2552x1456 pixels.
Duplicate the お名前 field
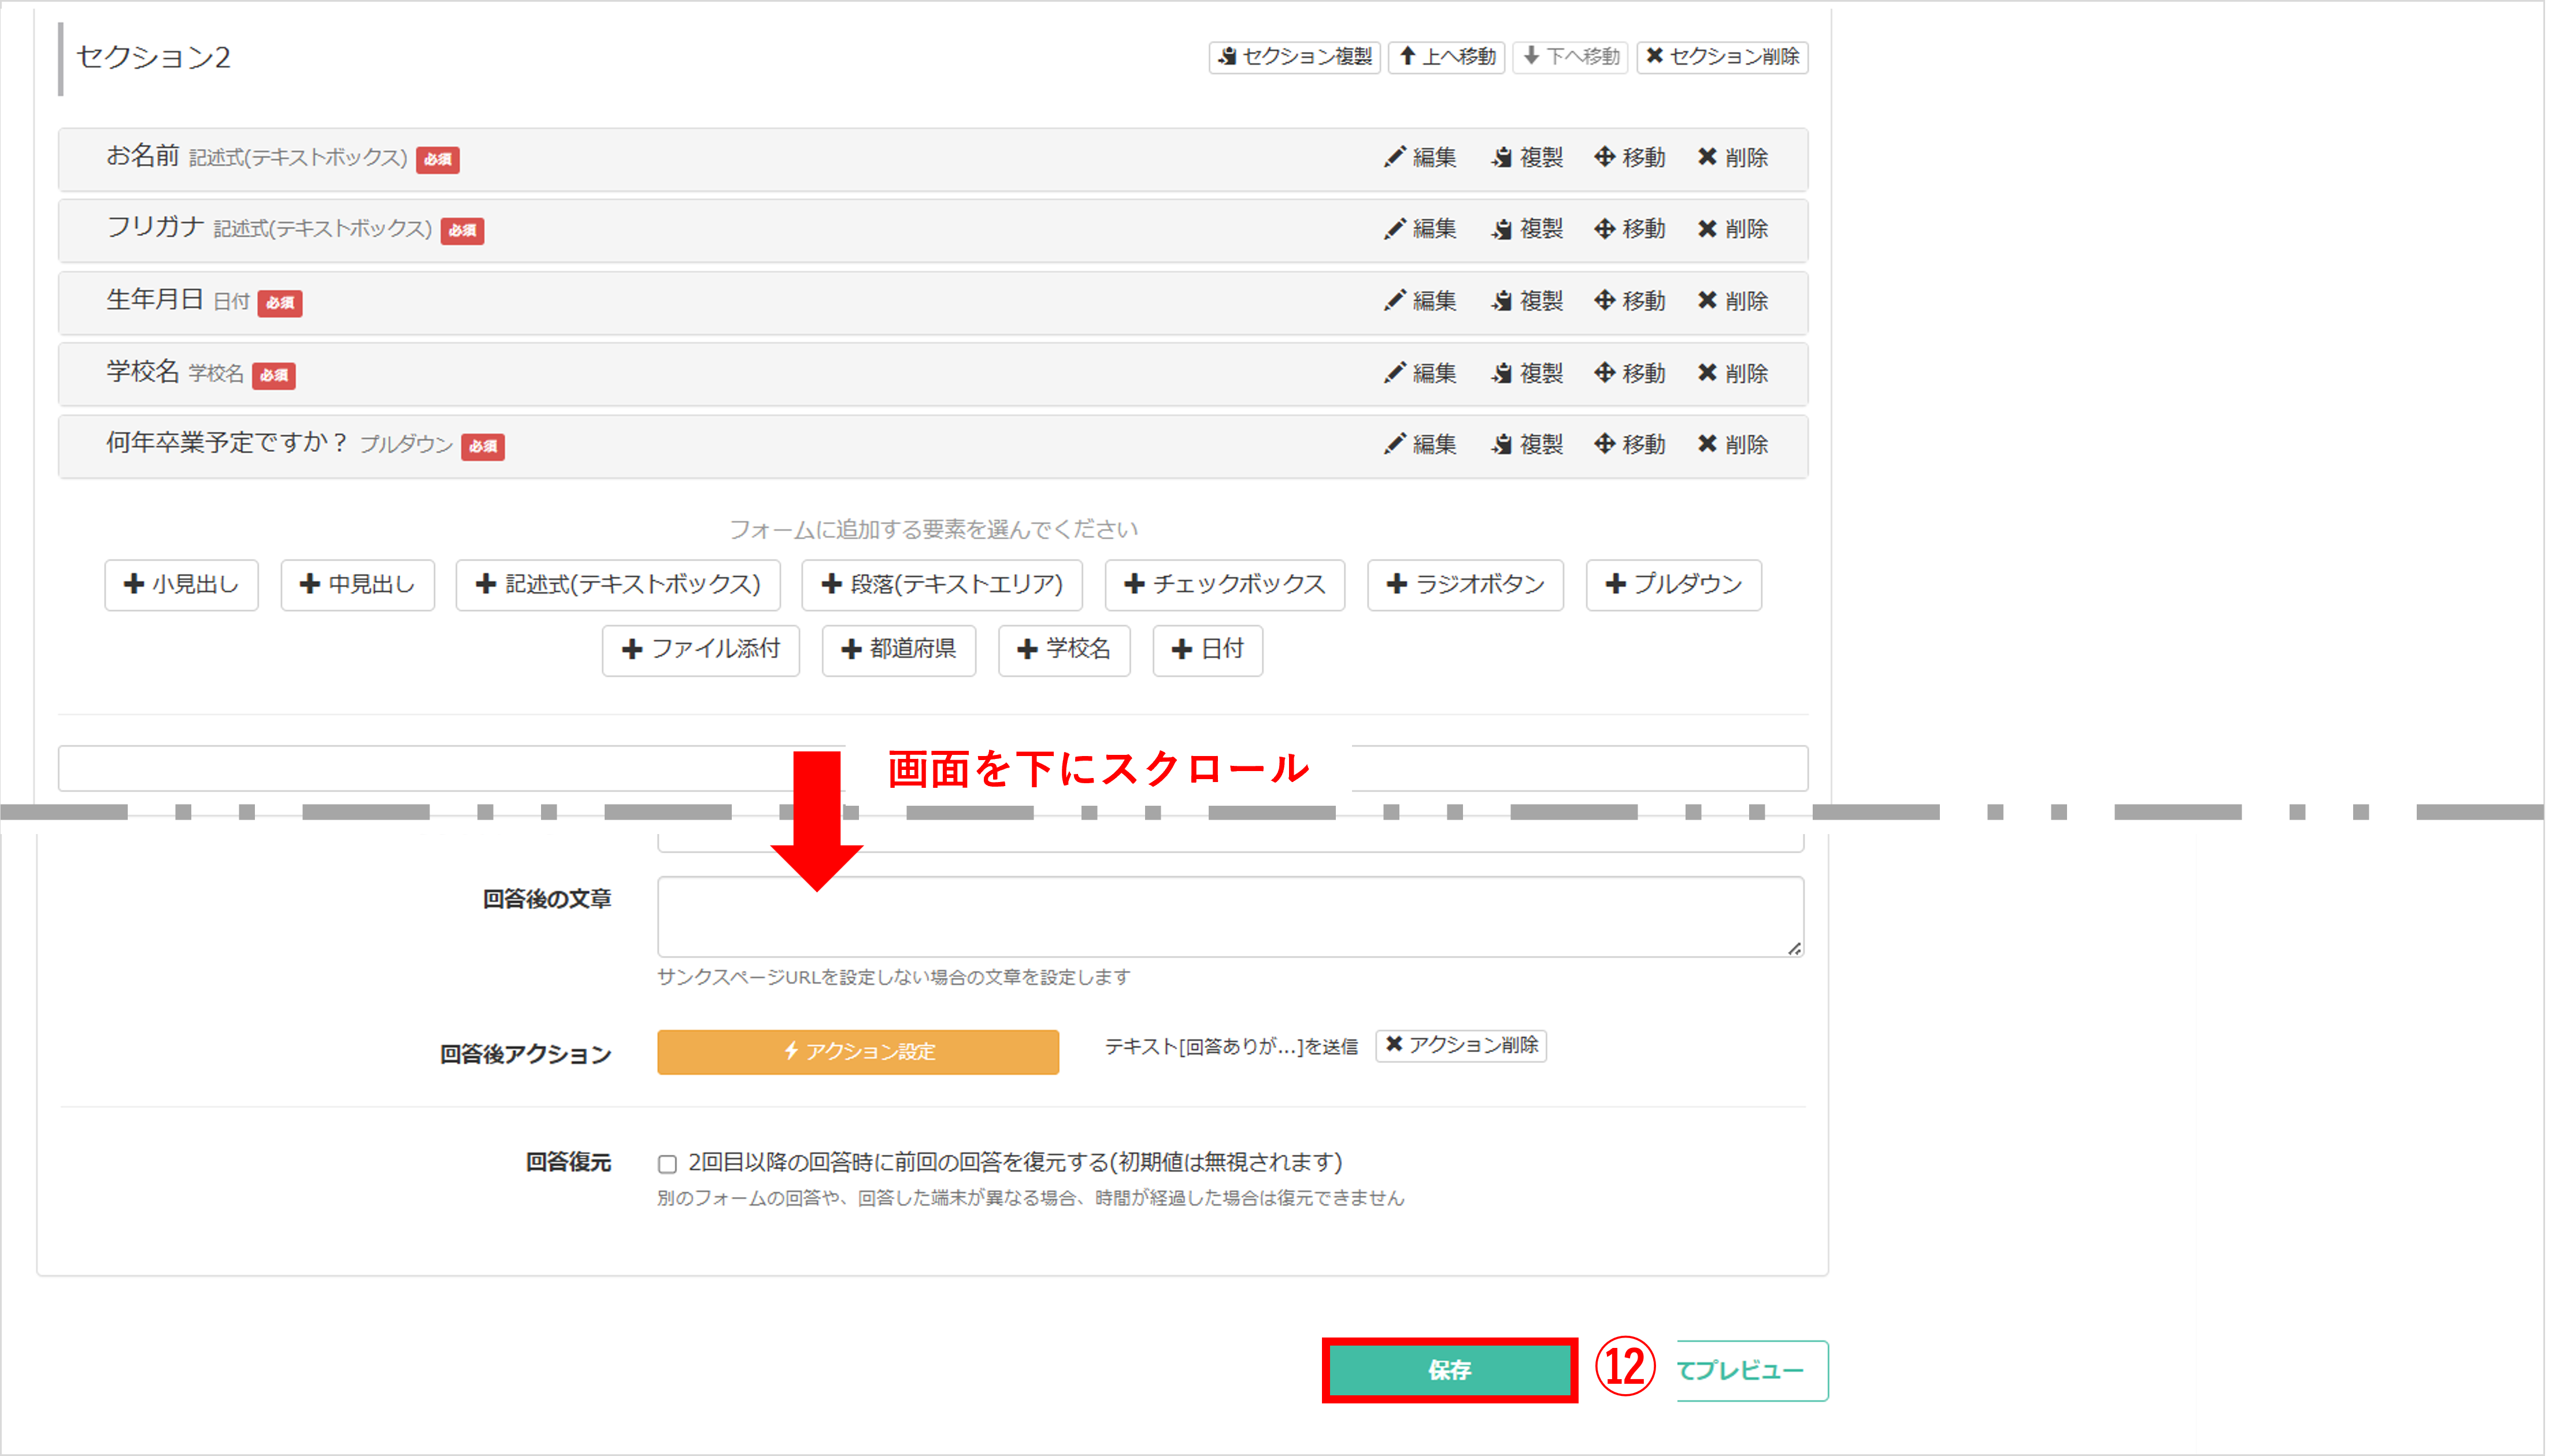pos(1527,157)
